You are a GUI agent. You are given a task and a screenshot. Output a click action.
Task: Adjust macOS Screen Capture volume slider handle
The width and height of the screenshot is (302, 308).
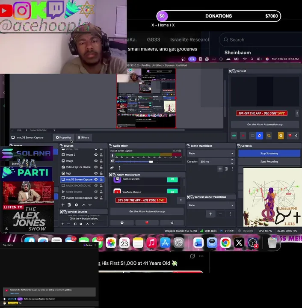pos(151,162)
